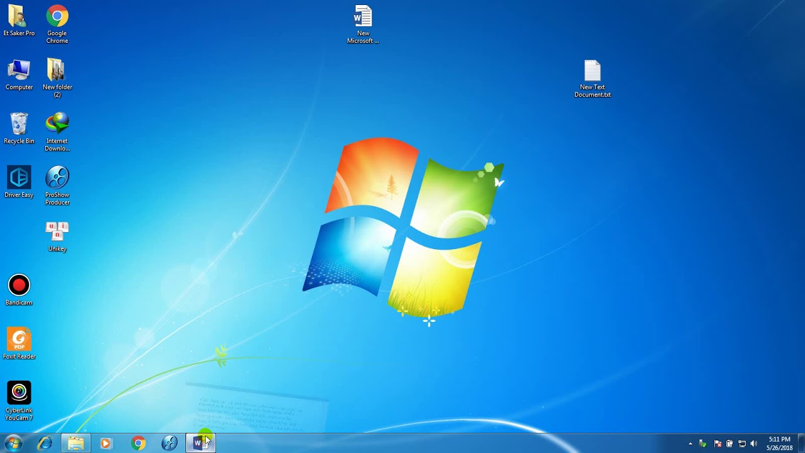
Task: Switch to Microsoft Word in taskbar
Action: point(201,444)
